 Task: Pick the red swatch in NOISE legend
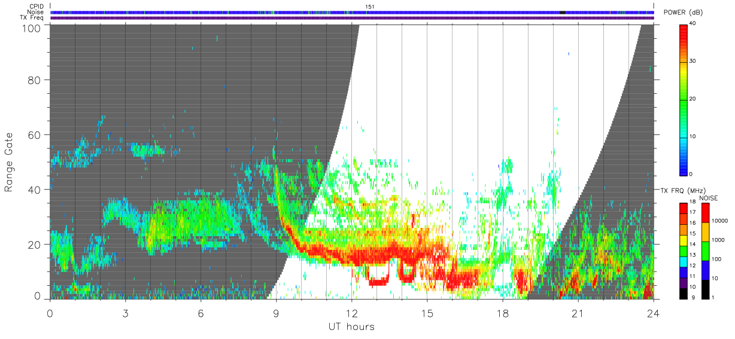click(705, 213)
